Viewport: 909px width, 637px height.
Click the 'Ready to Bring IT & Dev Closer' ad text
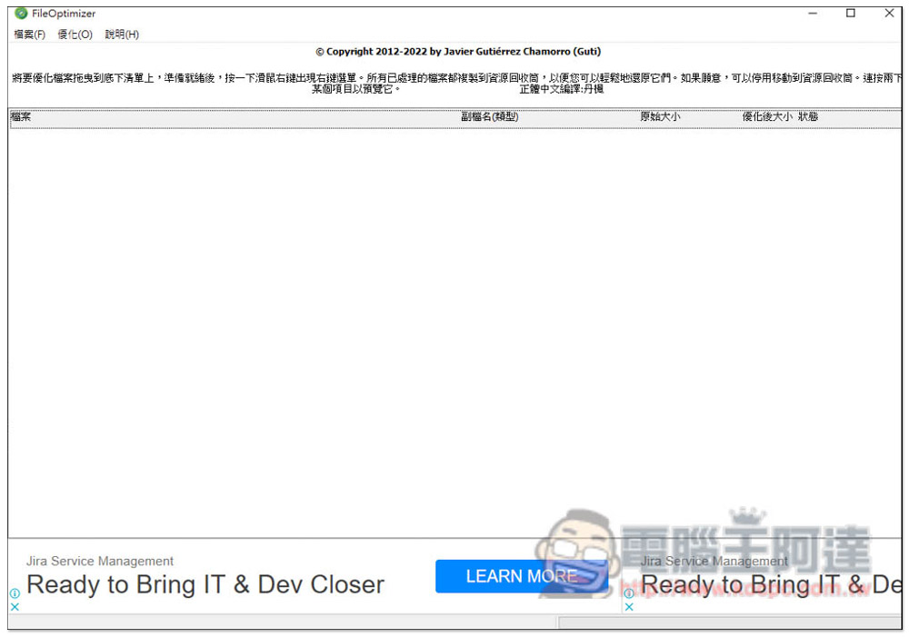[205, 585]
